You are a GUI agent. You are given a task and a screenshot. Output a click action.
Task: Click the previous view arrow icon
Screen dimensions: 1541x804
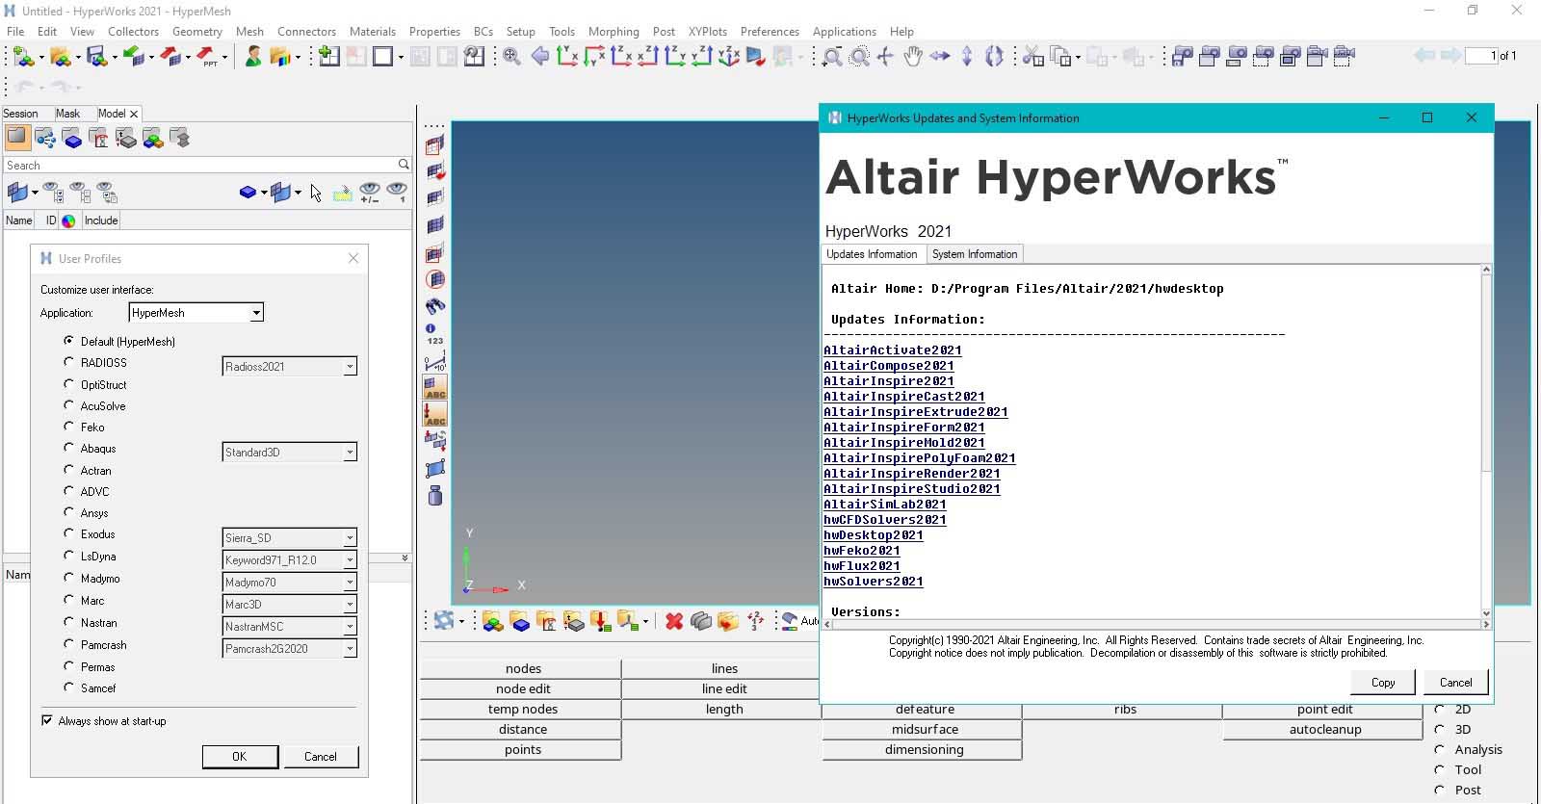click(540, 57)
